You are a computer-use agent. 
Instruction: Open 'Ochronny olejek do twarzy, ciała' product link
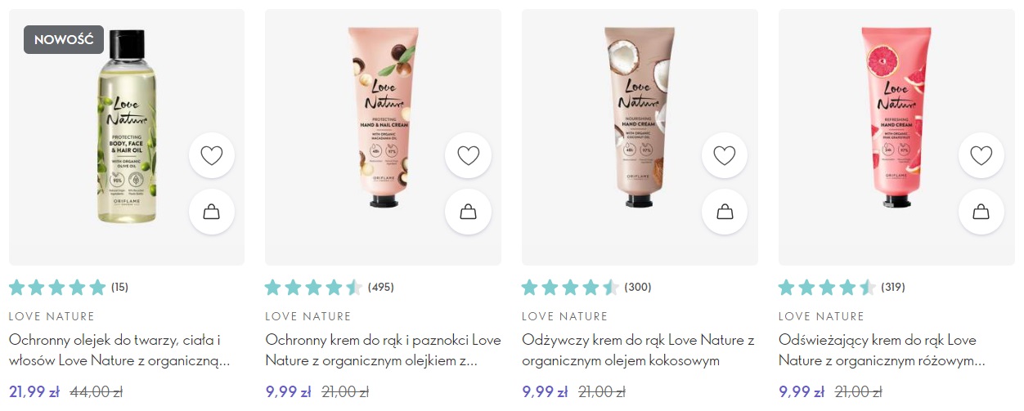point(119,350)
